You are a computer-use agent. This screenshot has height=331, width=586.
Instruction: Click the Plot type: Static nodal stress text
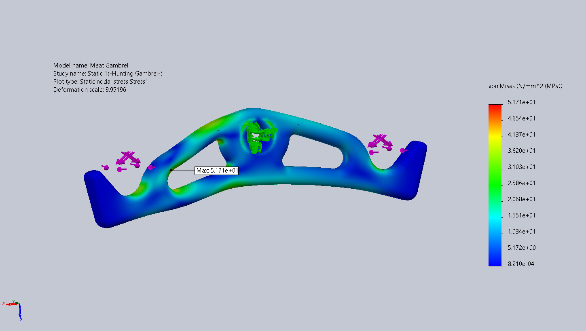point(101,82)
